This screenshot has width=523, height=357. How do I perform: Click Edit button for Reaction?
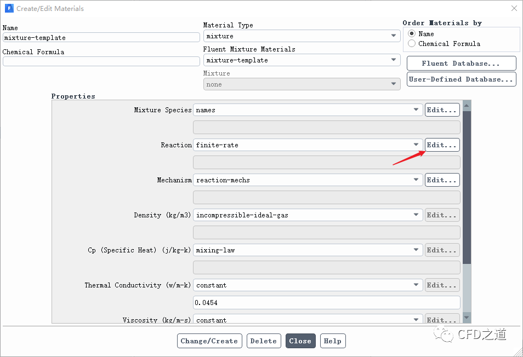442,145
